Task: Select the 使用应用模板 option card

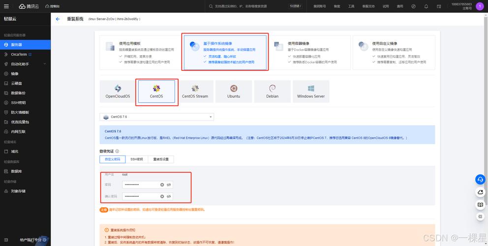Action: point(140,52)
